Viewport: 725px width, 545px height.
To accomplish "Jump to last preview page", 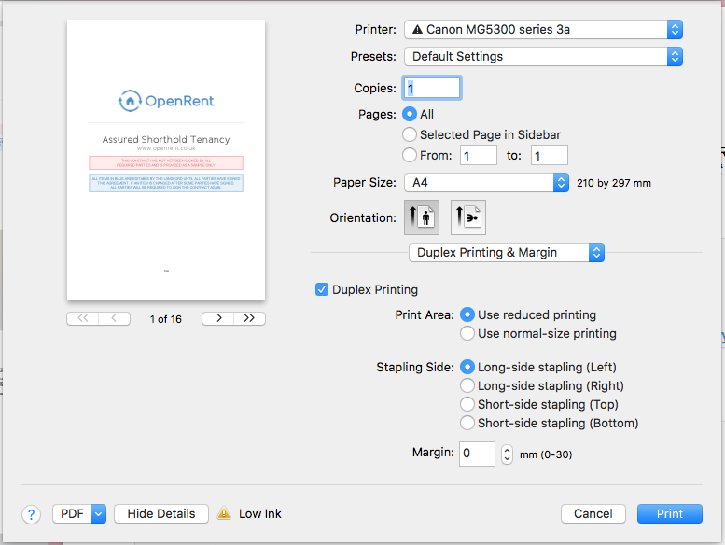I will pyautogui.click(x=249, y=318).
